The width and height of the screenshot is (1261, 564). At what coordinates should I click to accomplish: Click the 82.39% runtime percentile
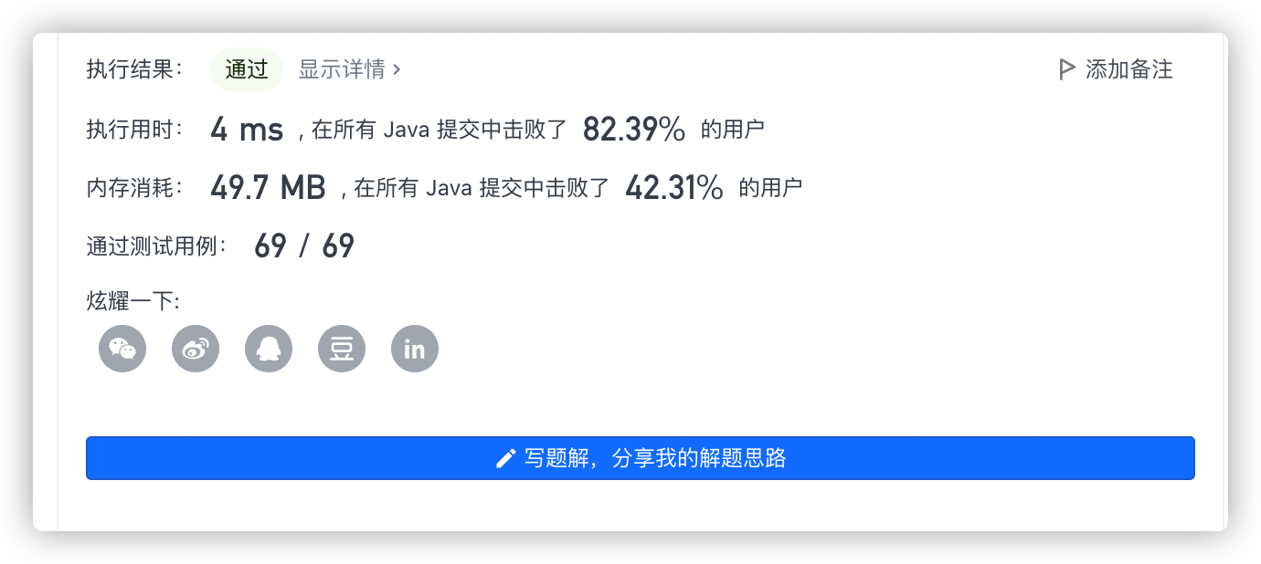pyautogui.click(x=634, y=130)
